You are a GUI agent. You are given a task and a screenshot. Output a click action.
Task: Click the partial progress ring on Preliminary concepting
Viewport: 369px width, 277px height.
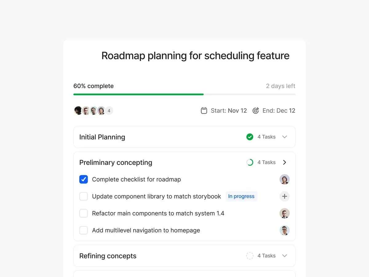pyautogui.click(x=250, y=163)
